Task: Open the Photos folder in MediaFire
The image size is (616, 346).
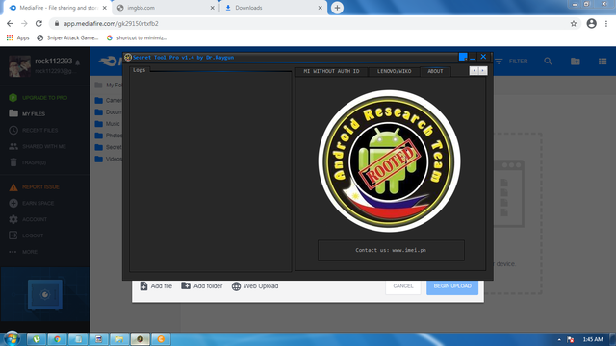Action: coord(109,136)
